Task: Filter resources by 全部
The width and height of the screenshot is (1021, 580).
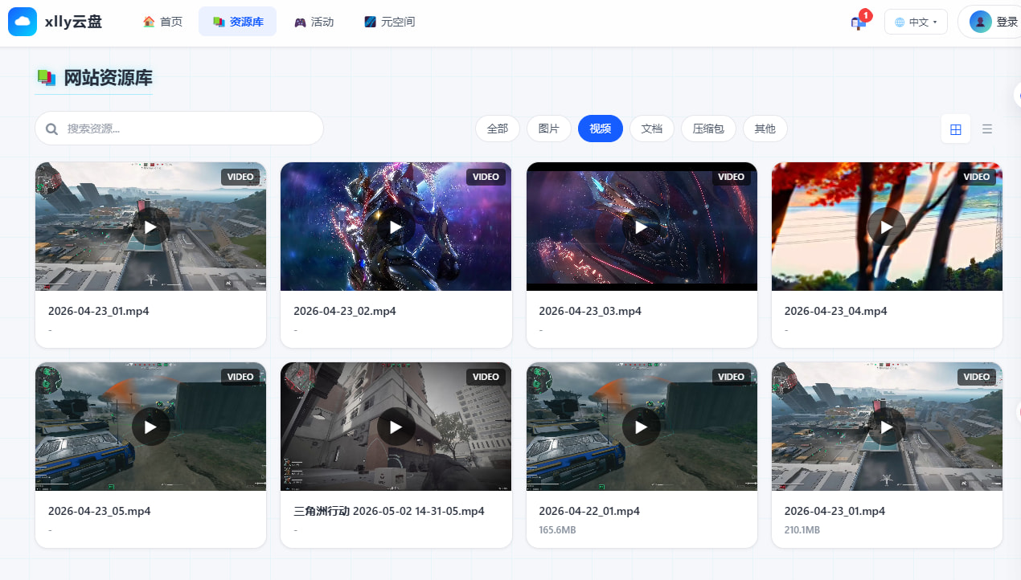Action: pos(498,129)
